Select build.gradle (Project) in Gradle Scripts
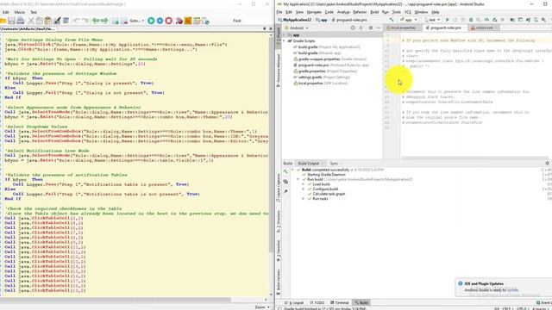 pyautogui.click(x=327, y=47)
